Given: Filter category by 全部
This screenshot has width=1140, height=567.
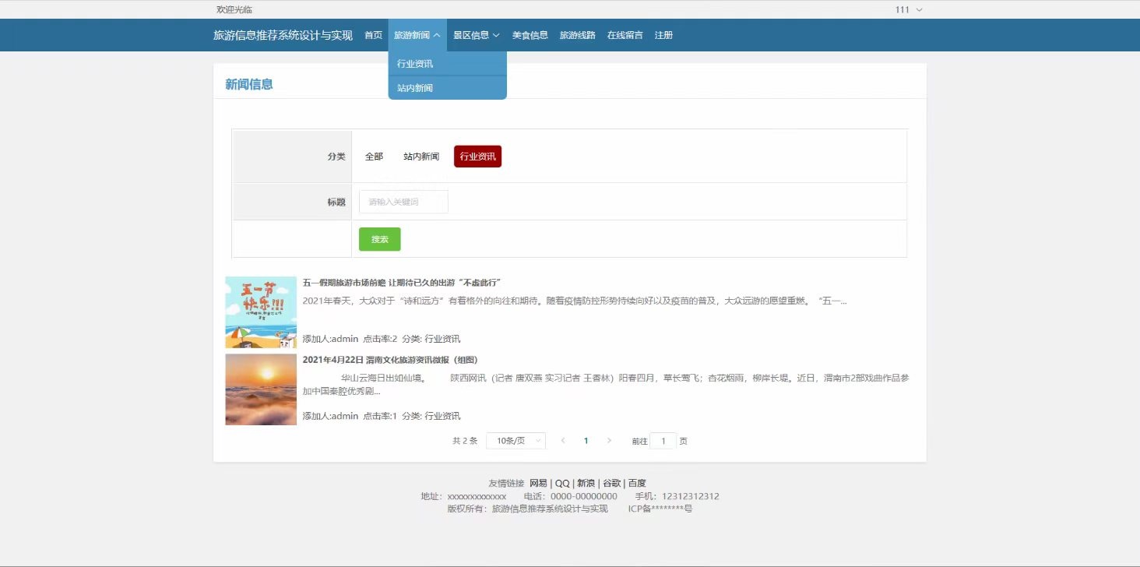Looking at the screenshot, I should pyautogui.click(x=374, y=157).
